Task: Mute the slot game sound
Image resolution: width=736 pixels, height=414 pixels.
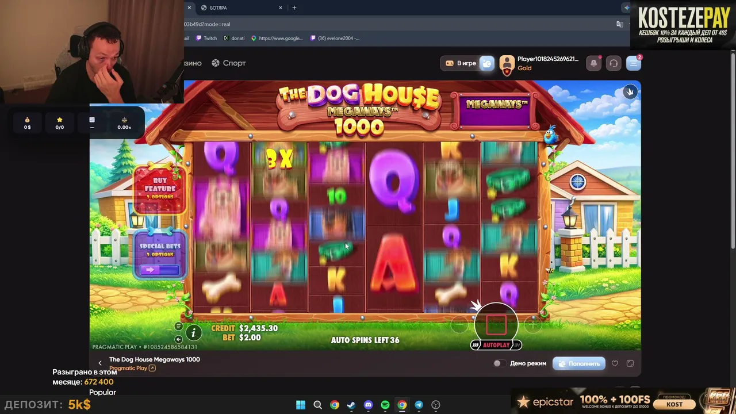Action: click(178, 339)
